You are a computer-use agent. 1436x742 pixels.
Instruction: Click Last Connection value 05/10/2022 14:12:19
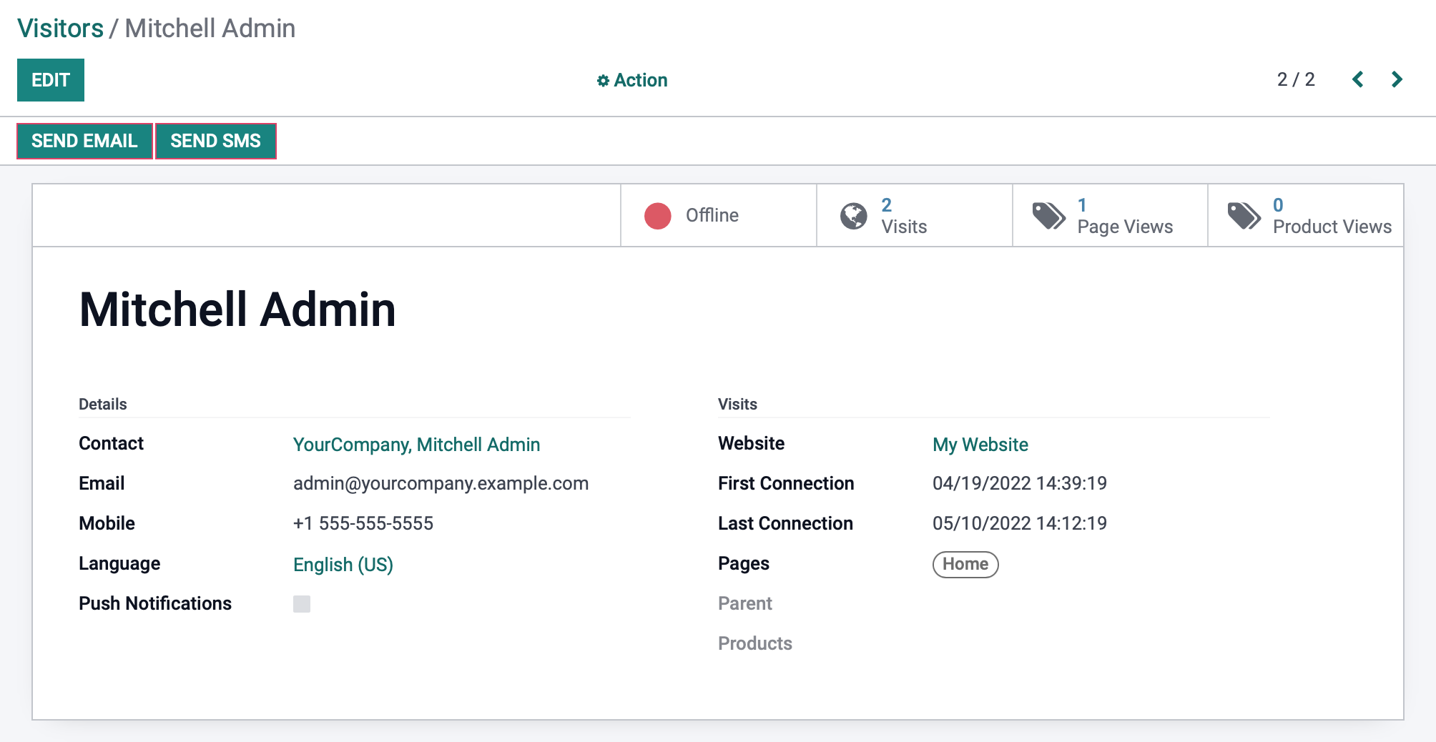[x=1020, y=523]
